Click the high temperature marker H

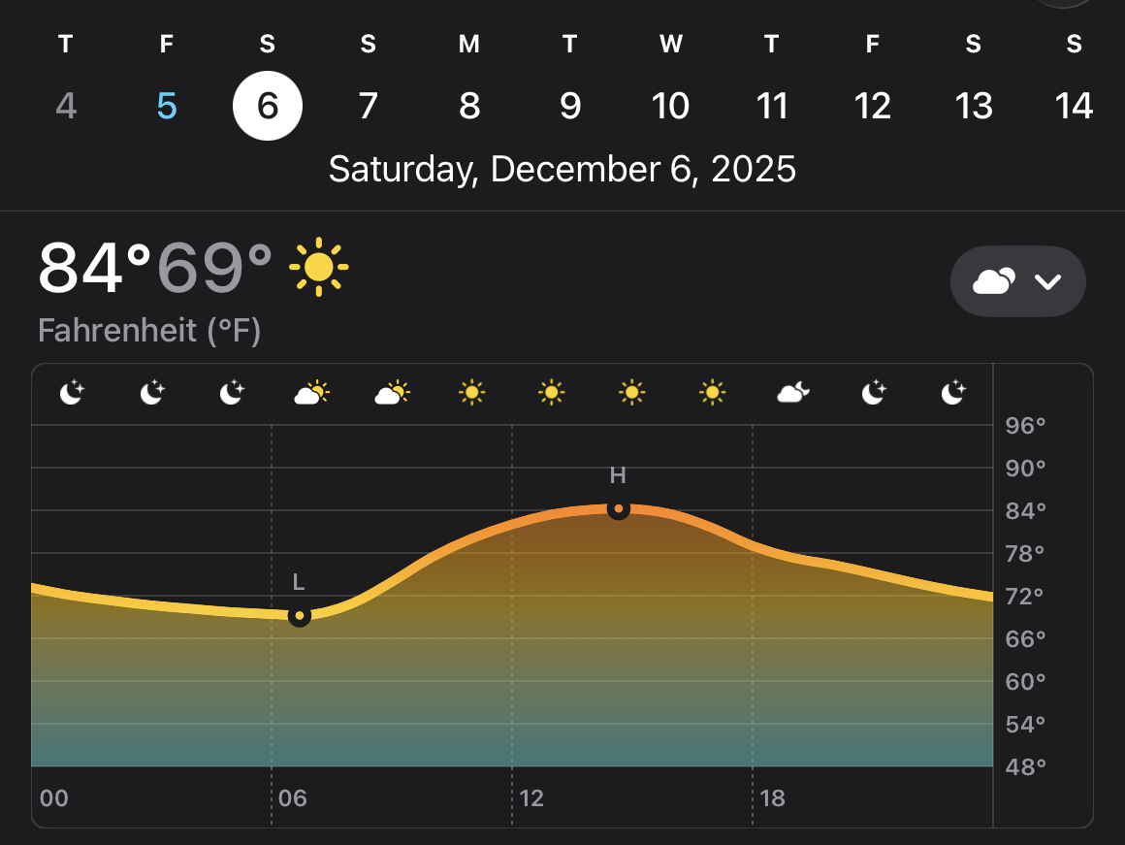click(618, 508)
